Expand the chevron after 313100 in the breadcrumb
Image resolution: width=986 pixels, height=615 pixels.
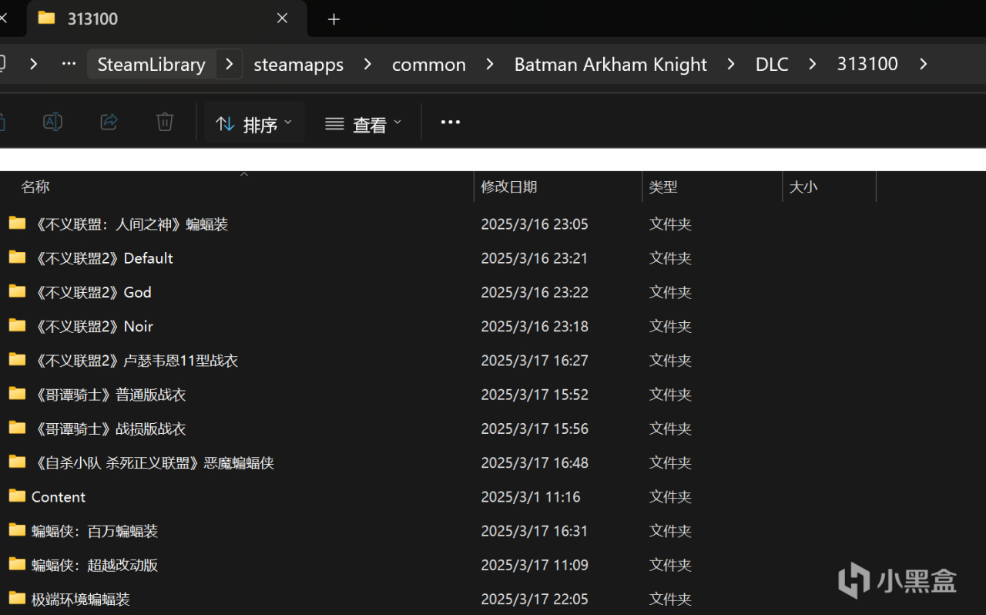click(923, 64)
